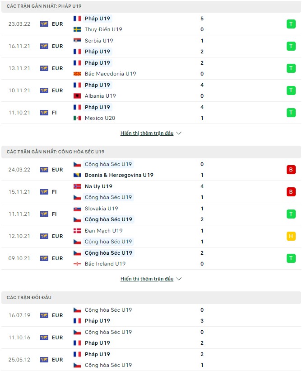Click the France flag icon beside Pháp U19
Screen dimensions: 302x371
click(x=76, y=19)
